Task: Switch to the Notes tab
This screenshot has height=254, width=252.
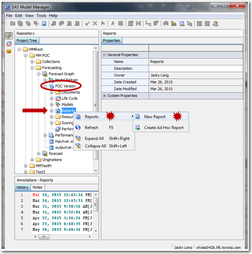Action: tap(37, 187)
